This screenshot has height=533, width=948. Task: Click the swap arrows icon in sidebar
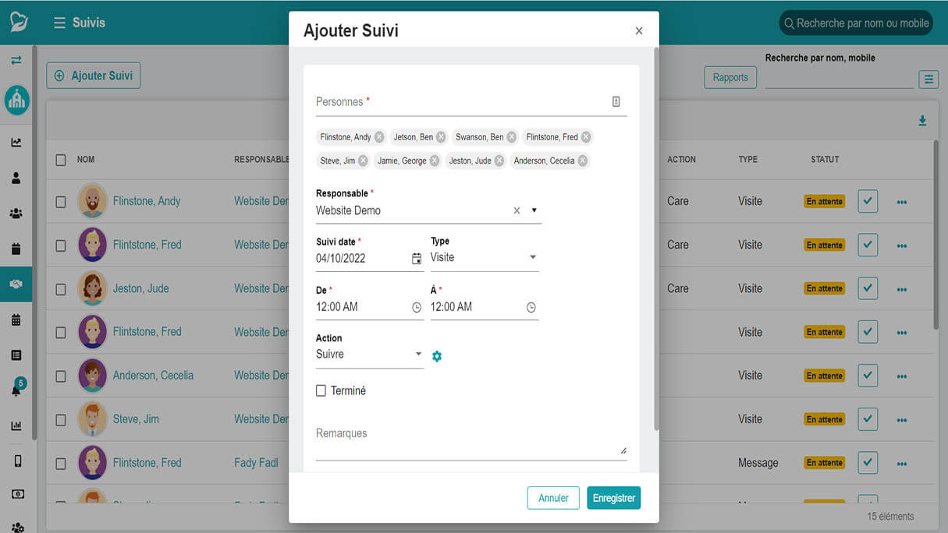tap(16, 60)
